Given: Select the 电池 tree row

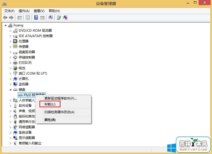Looking at the screenshot, I should [x=22, y=68].
